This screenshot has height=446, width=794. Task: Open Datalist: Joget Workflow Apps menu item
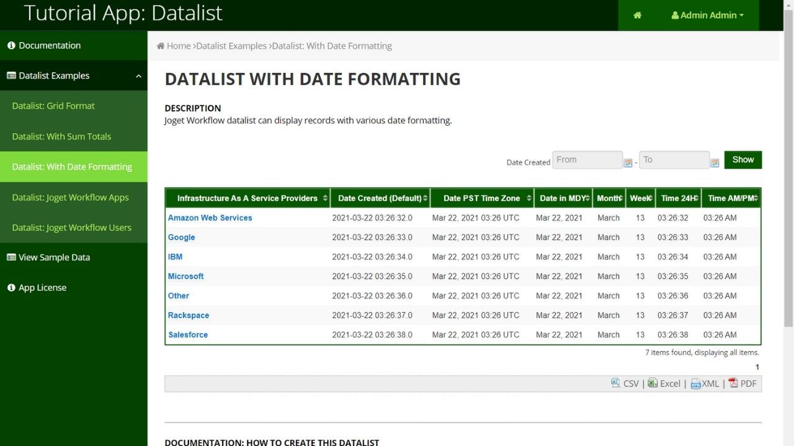coord(70,198)
